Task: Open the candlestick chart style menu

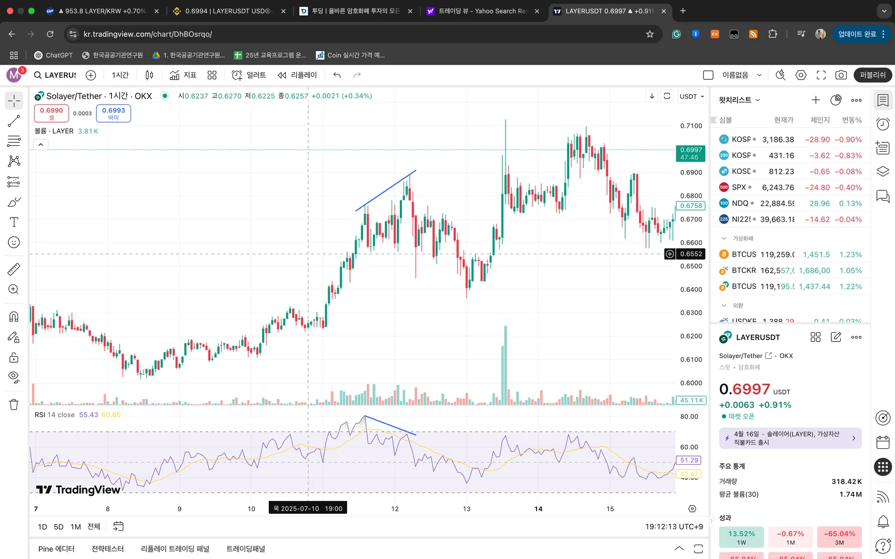Action: tap(149, 75)
